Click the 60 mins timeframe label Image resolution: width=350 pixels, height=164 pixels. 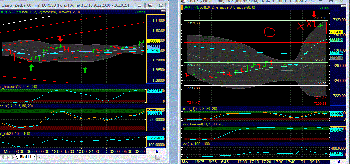click(139, 12)
